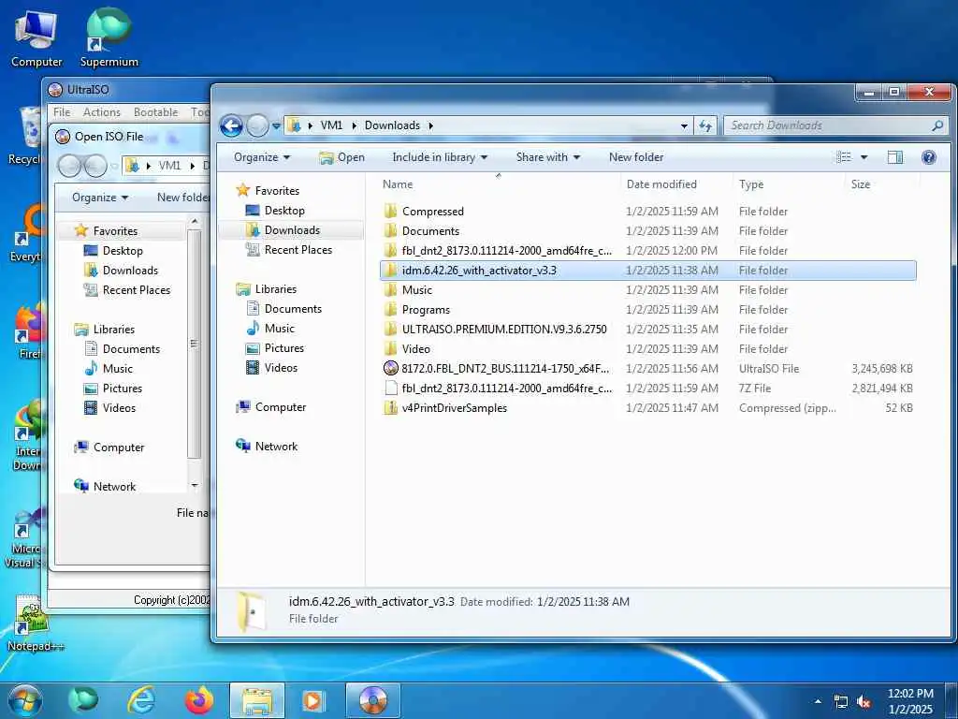Open the Share with dropdown
958x719 pixels.
coord(547,157)
